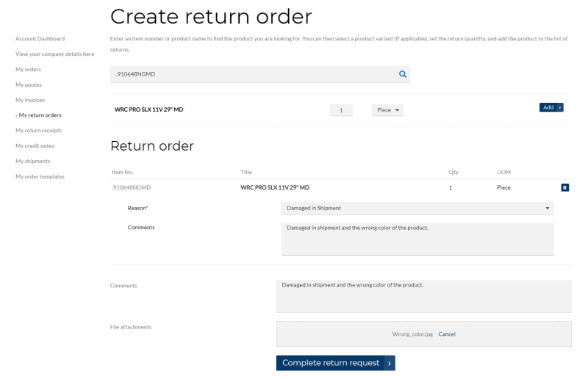Image resolution: width=588 pixels, height=377 pixels.
Task: Delete the WRC PRO SLX return line
Action: [564, 187]
